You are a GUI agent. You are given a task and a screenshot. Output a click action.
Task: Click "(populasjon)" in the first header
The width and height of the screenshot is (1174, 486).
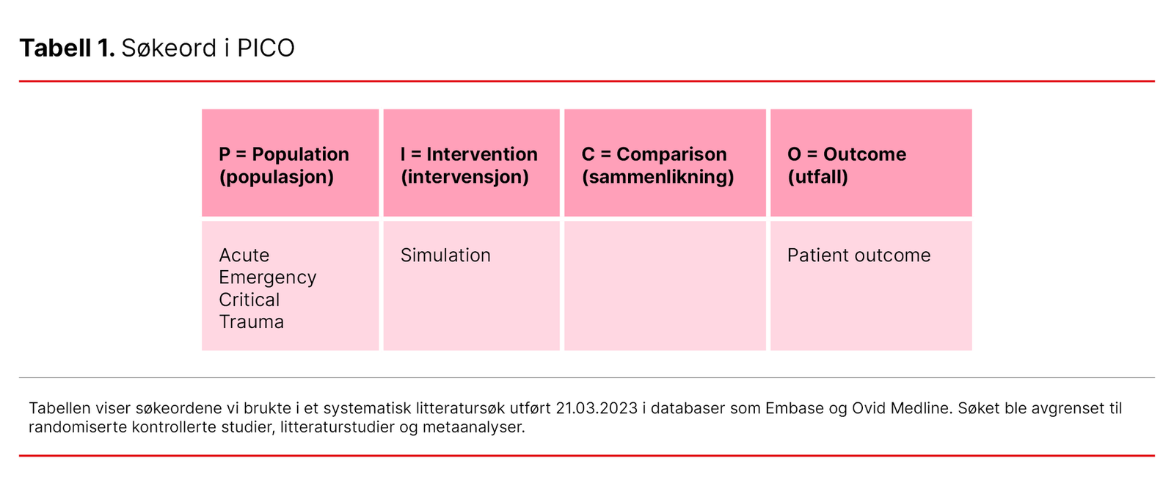[x=277, y=177]
